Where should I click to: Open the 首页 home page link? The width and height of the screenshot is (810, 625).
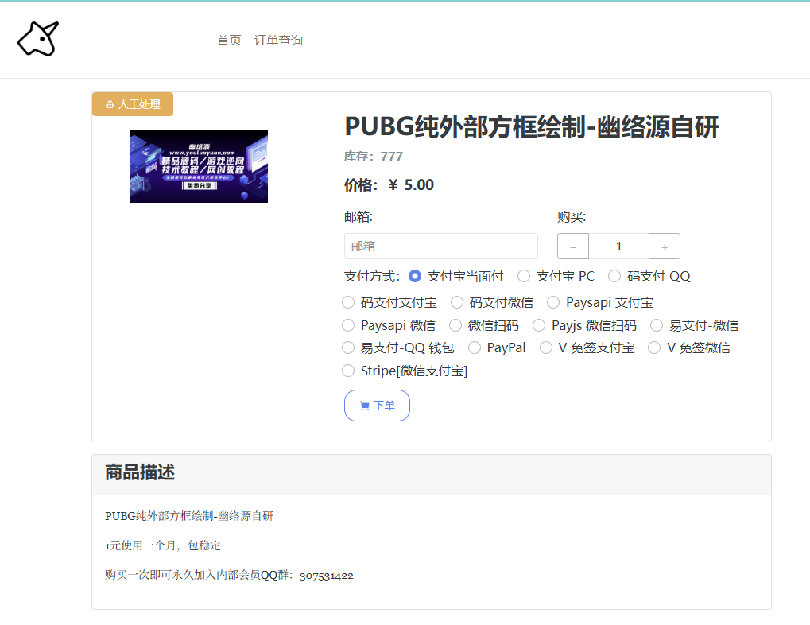coord(229,41)
